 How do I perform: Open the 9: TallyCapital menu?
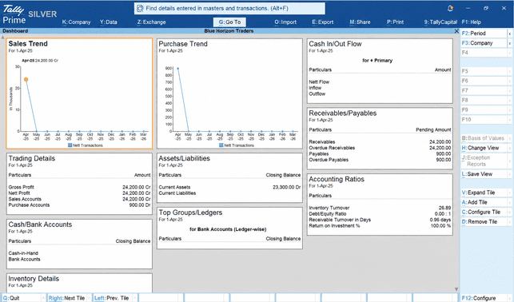(440, 22)
